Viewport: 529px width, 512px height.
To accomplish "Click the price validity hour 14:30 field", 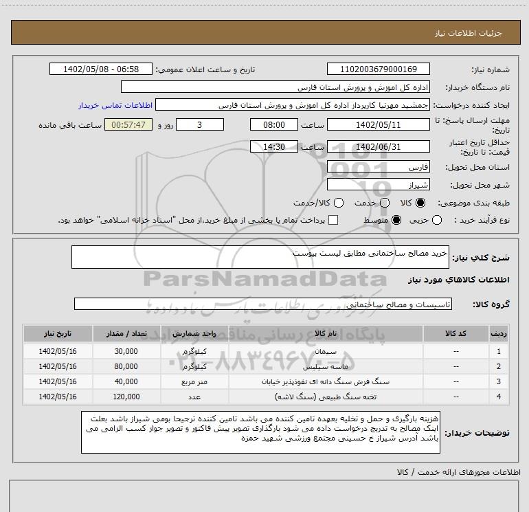I will (x=274, y=146).
